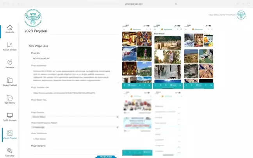
Task: Click the vizyonerzincan.com address bar
Action: point(134,4)
